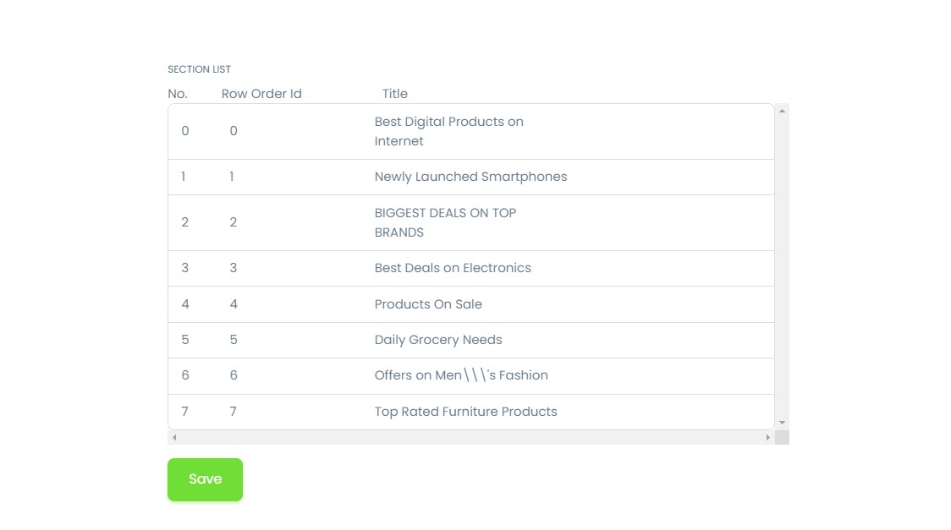Screen dimensions: 951x530
Task: Select the "Daily Grocery Needs" title
Action: click(x=438, y=340)
